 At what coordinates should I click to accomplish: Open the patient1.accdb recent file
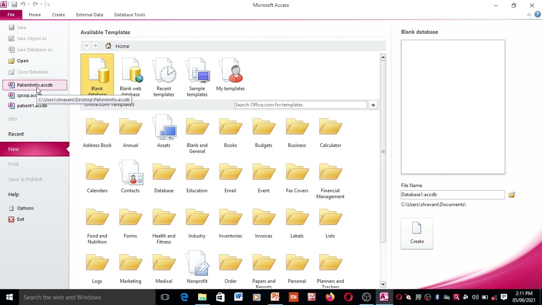(32, 106)
